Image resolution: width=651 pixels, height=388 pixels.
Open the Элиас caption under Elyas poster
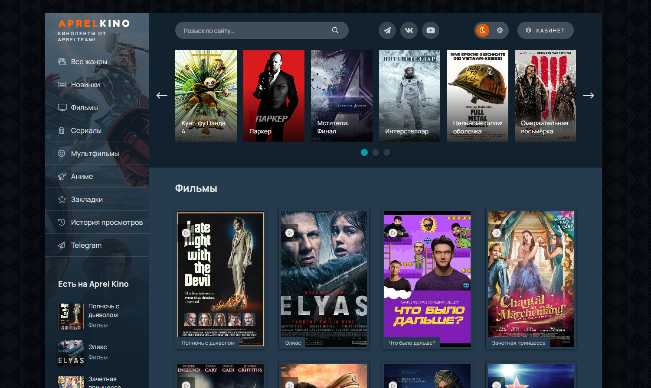tap(293, 343)
